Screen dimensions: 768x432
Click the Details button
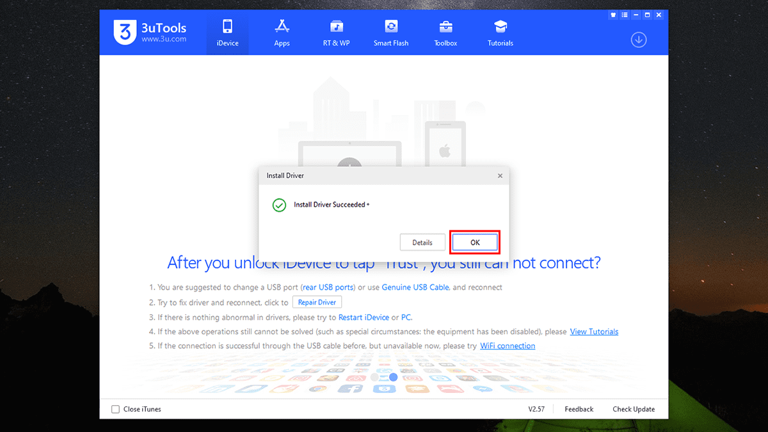pyautogui.click(x=422, y=242)
